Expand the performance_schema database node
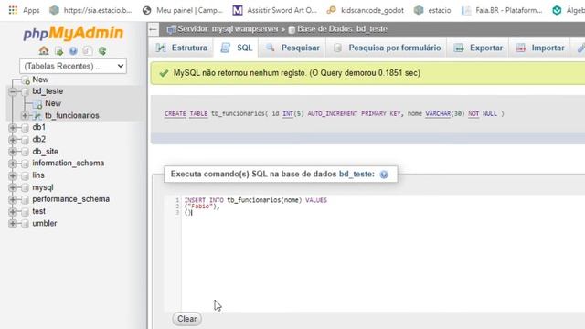The width and height of the screenshot is (585, 329). coord(13,199)
